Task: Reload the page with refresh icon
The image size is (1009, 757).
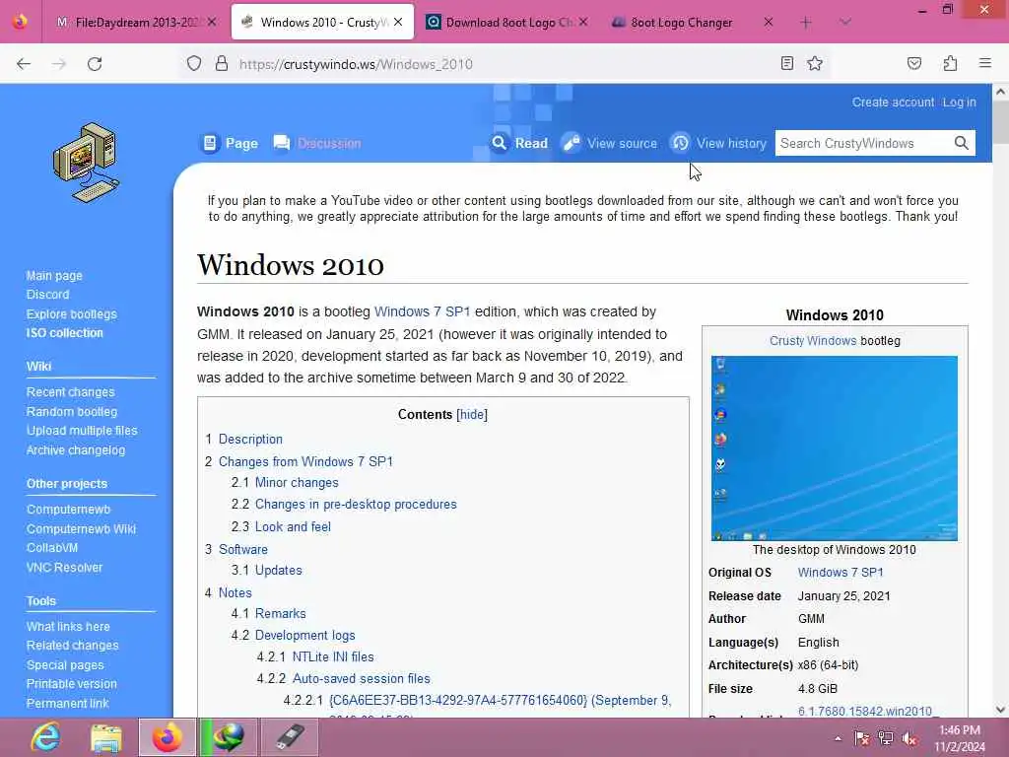Action: 95,64
